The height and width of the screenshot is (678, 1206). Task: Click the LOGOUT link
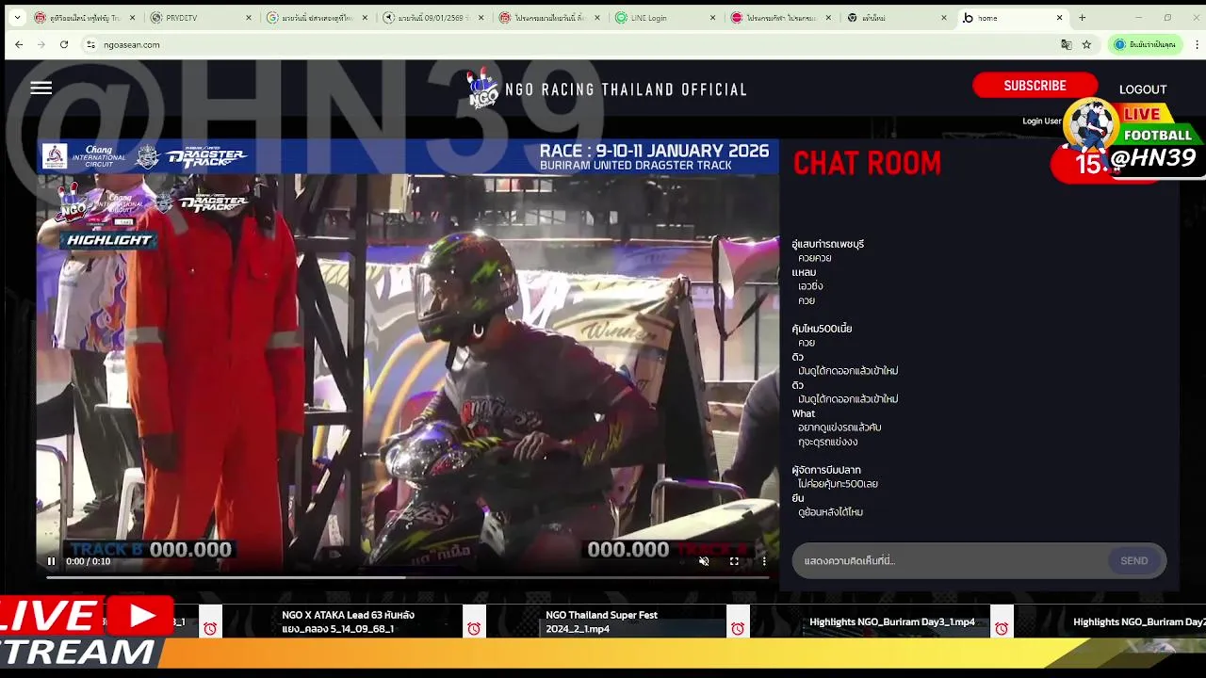pyautogui.click(x=1143, y=89)
